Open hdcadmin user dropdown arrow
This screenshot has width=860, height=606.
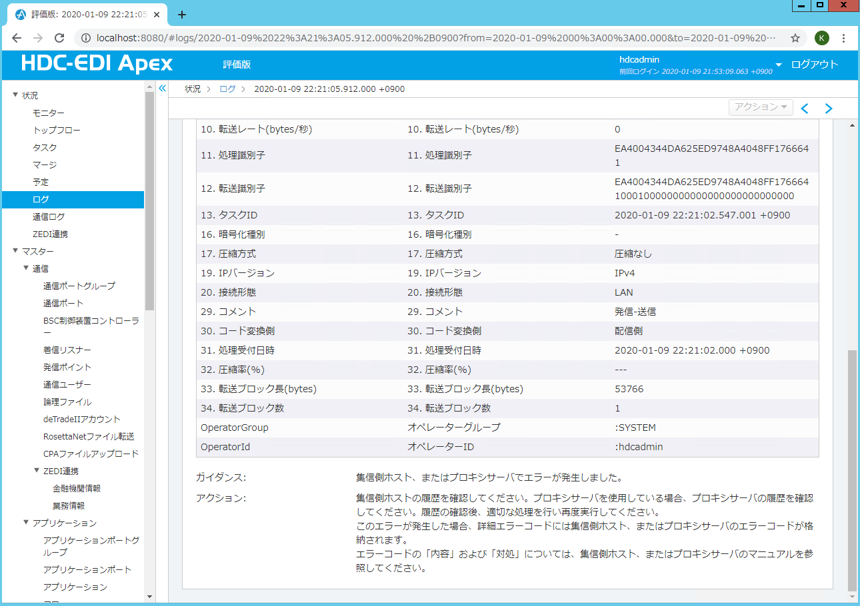click(x=779, y=65)
